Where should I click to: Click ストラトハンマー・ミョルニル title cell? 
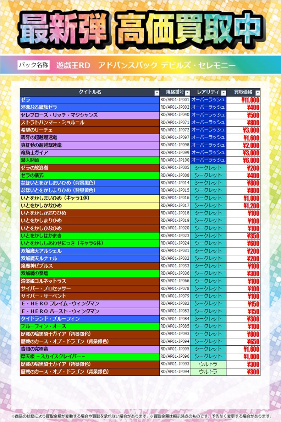[90, 123]
